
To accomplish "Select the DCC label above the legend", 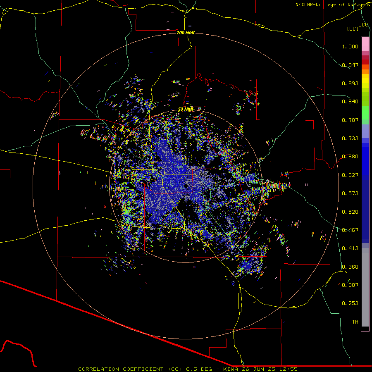I will click(x=363, y=25).
